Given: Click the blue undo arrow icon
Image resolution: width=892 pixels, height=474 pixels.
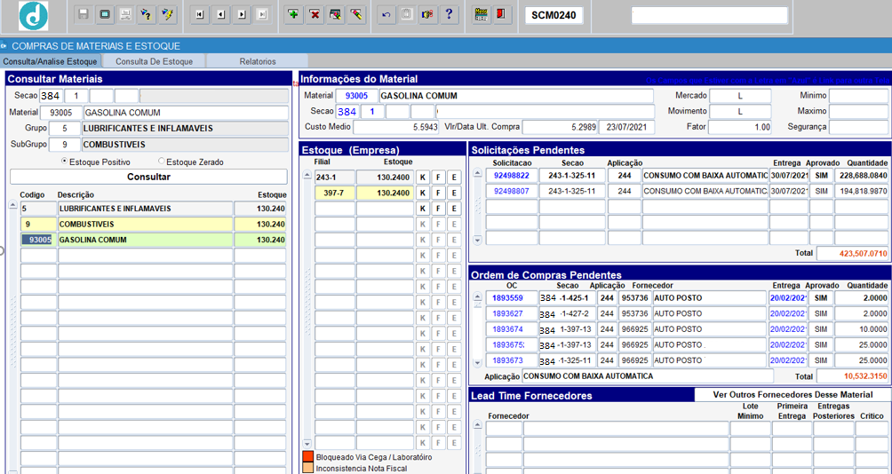Looking at the screenshot, I should [x=386, y=15].
